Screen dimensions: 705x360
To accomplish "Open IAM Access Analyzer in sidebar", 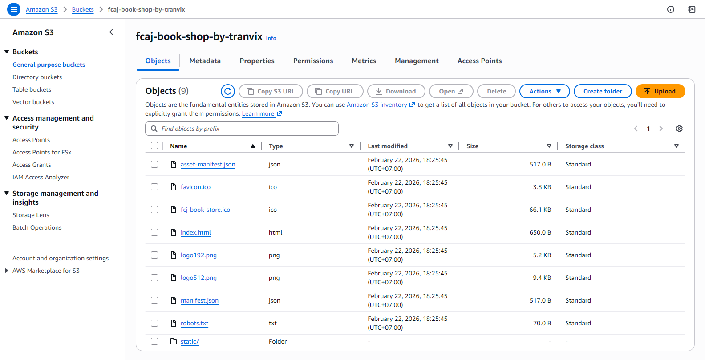I will (x=41, y=177).
